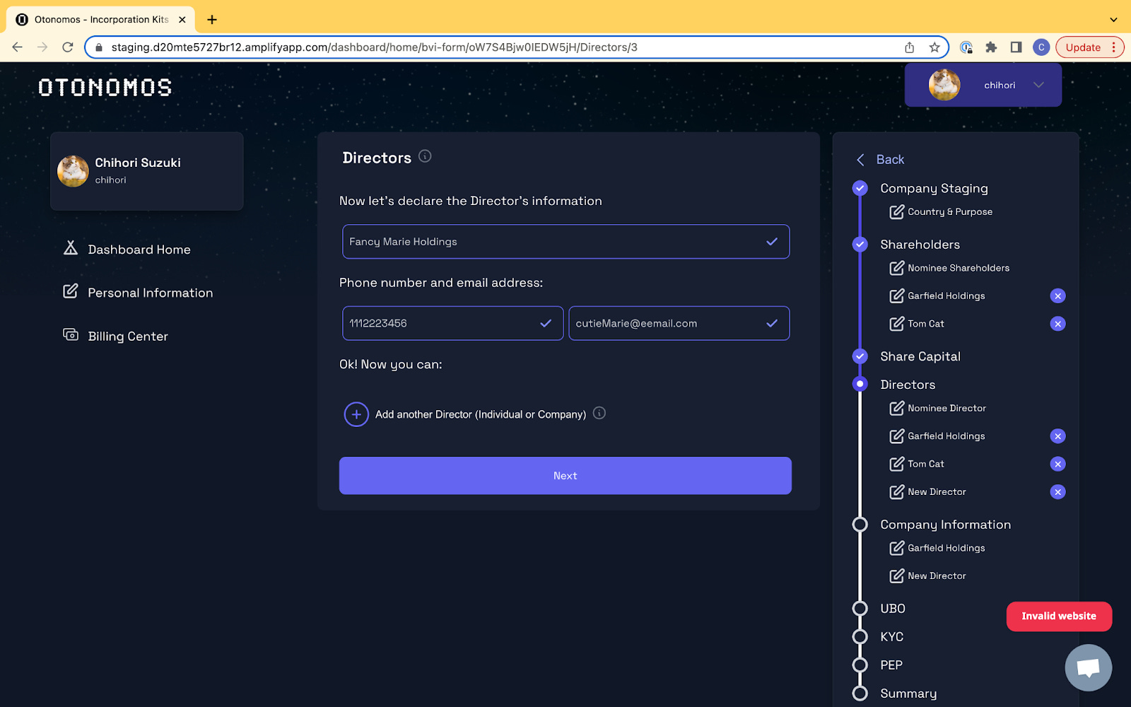Click the Next button
This screenshot has width=1131, height=707.
(565, 476)
